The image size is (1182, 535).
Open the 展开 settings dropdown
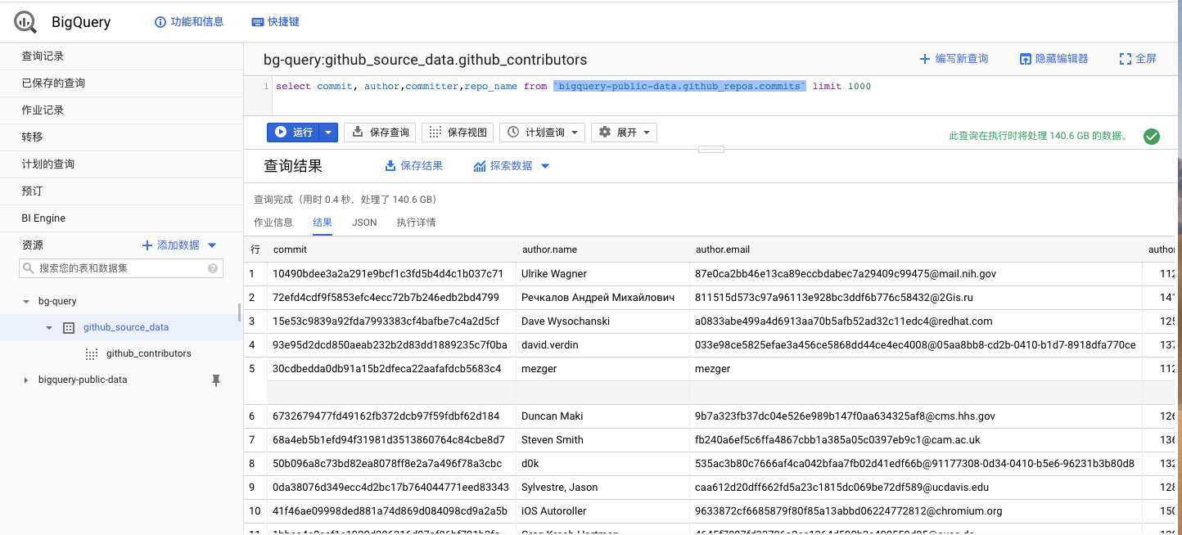click(x=624, y=132)
